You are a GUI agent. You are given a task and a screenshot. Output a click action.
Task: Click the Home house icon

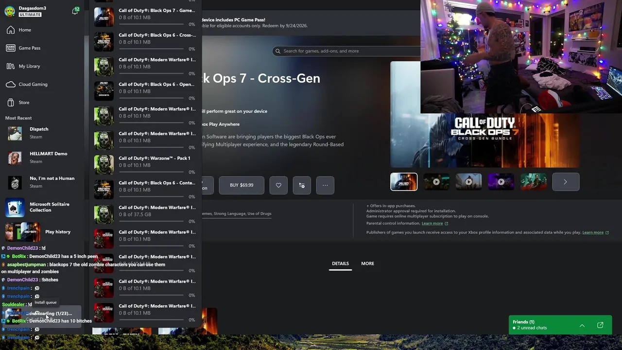point(11,30)
